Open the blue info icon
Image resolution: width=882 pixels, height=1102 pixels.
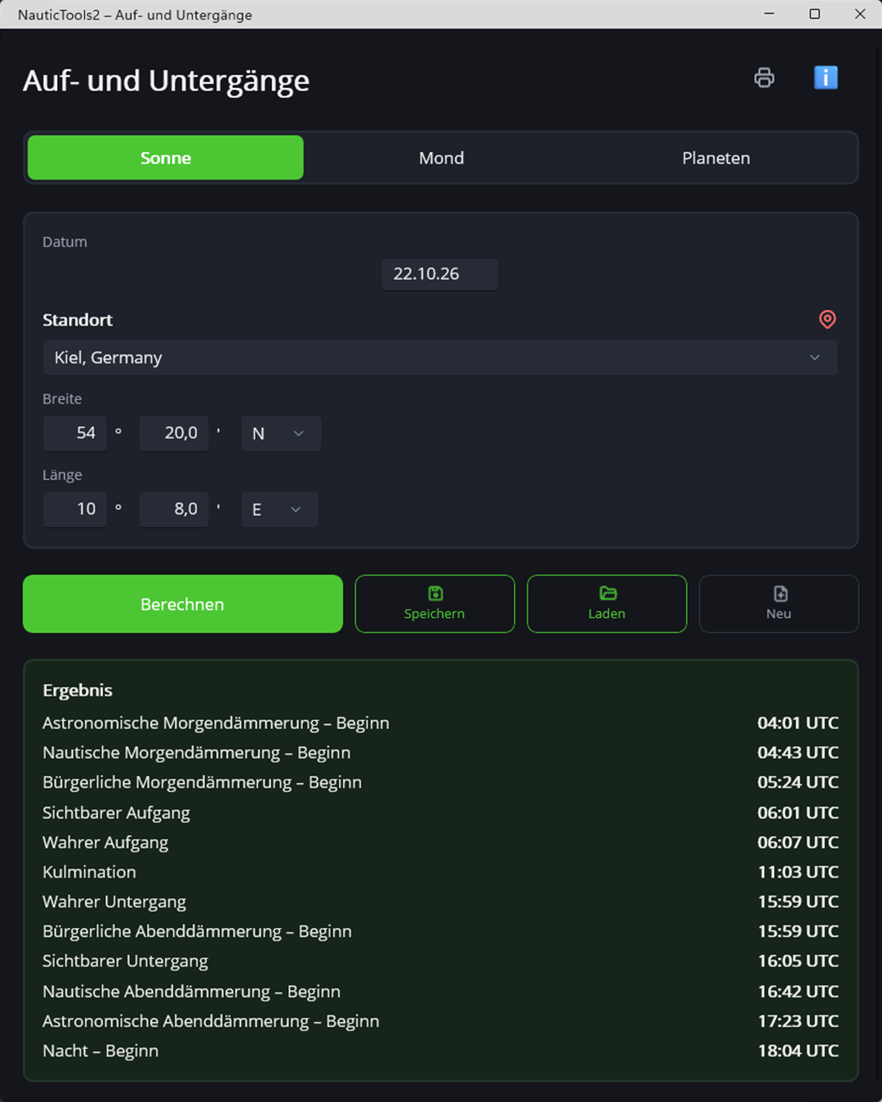[x=826, y=78]
